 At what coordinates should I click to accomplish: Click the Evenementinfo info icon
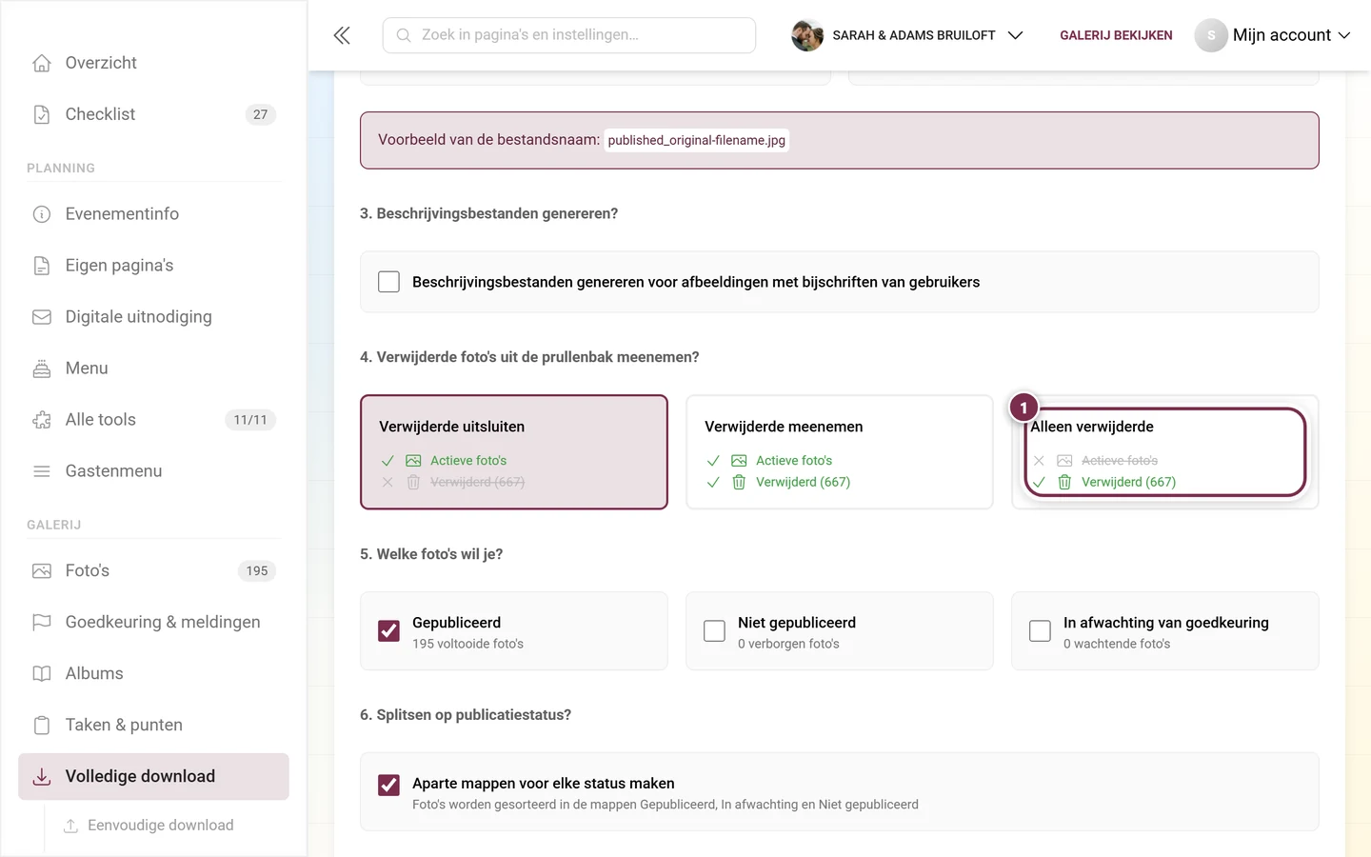(x=42, y=214)
